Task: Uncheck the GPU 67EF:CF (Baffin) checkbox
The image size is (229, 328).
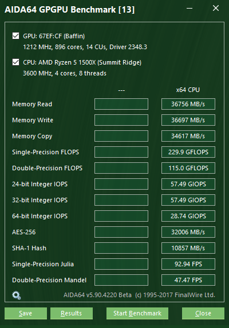Action: [x=15, y=36]
